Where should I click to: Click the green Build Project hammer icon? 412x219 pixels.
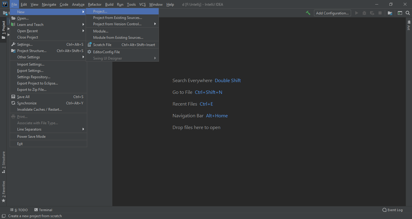pyautogui.click(x=308, y=13)
